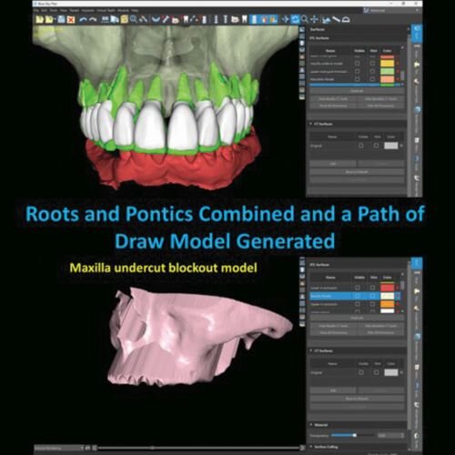This screenshot has width=455, height=455.
Task: Click the top icon of the upper view strip
Action: 302,29
